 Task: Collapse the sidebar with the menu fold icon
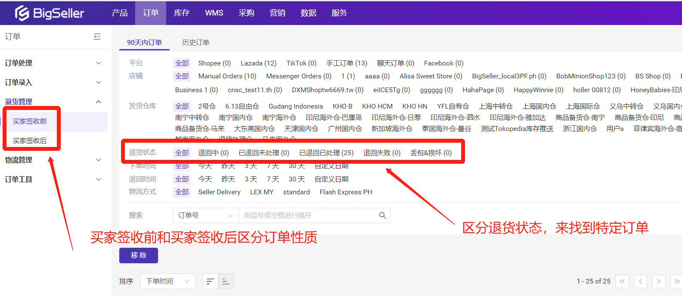[97, 37]
